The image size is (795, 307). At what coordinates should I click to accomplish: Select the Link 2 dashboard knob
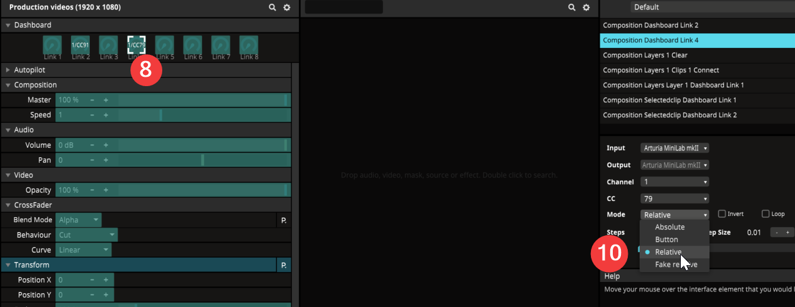point(80,45)
